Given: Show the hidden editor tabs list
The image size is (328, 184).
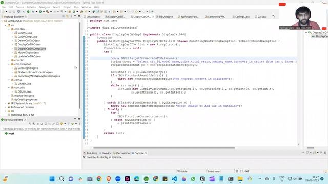Looking at the screenshot, I should [x=273, y=16].
